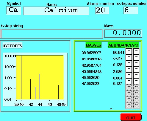Click minus button for mass 42.9587704
The width and height of the screenshot is (147, 121).
(136, 63)
